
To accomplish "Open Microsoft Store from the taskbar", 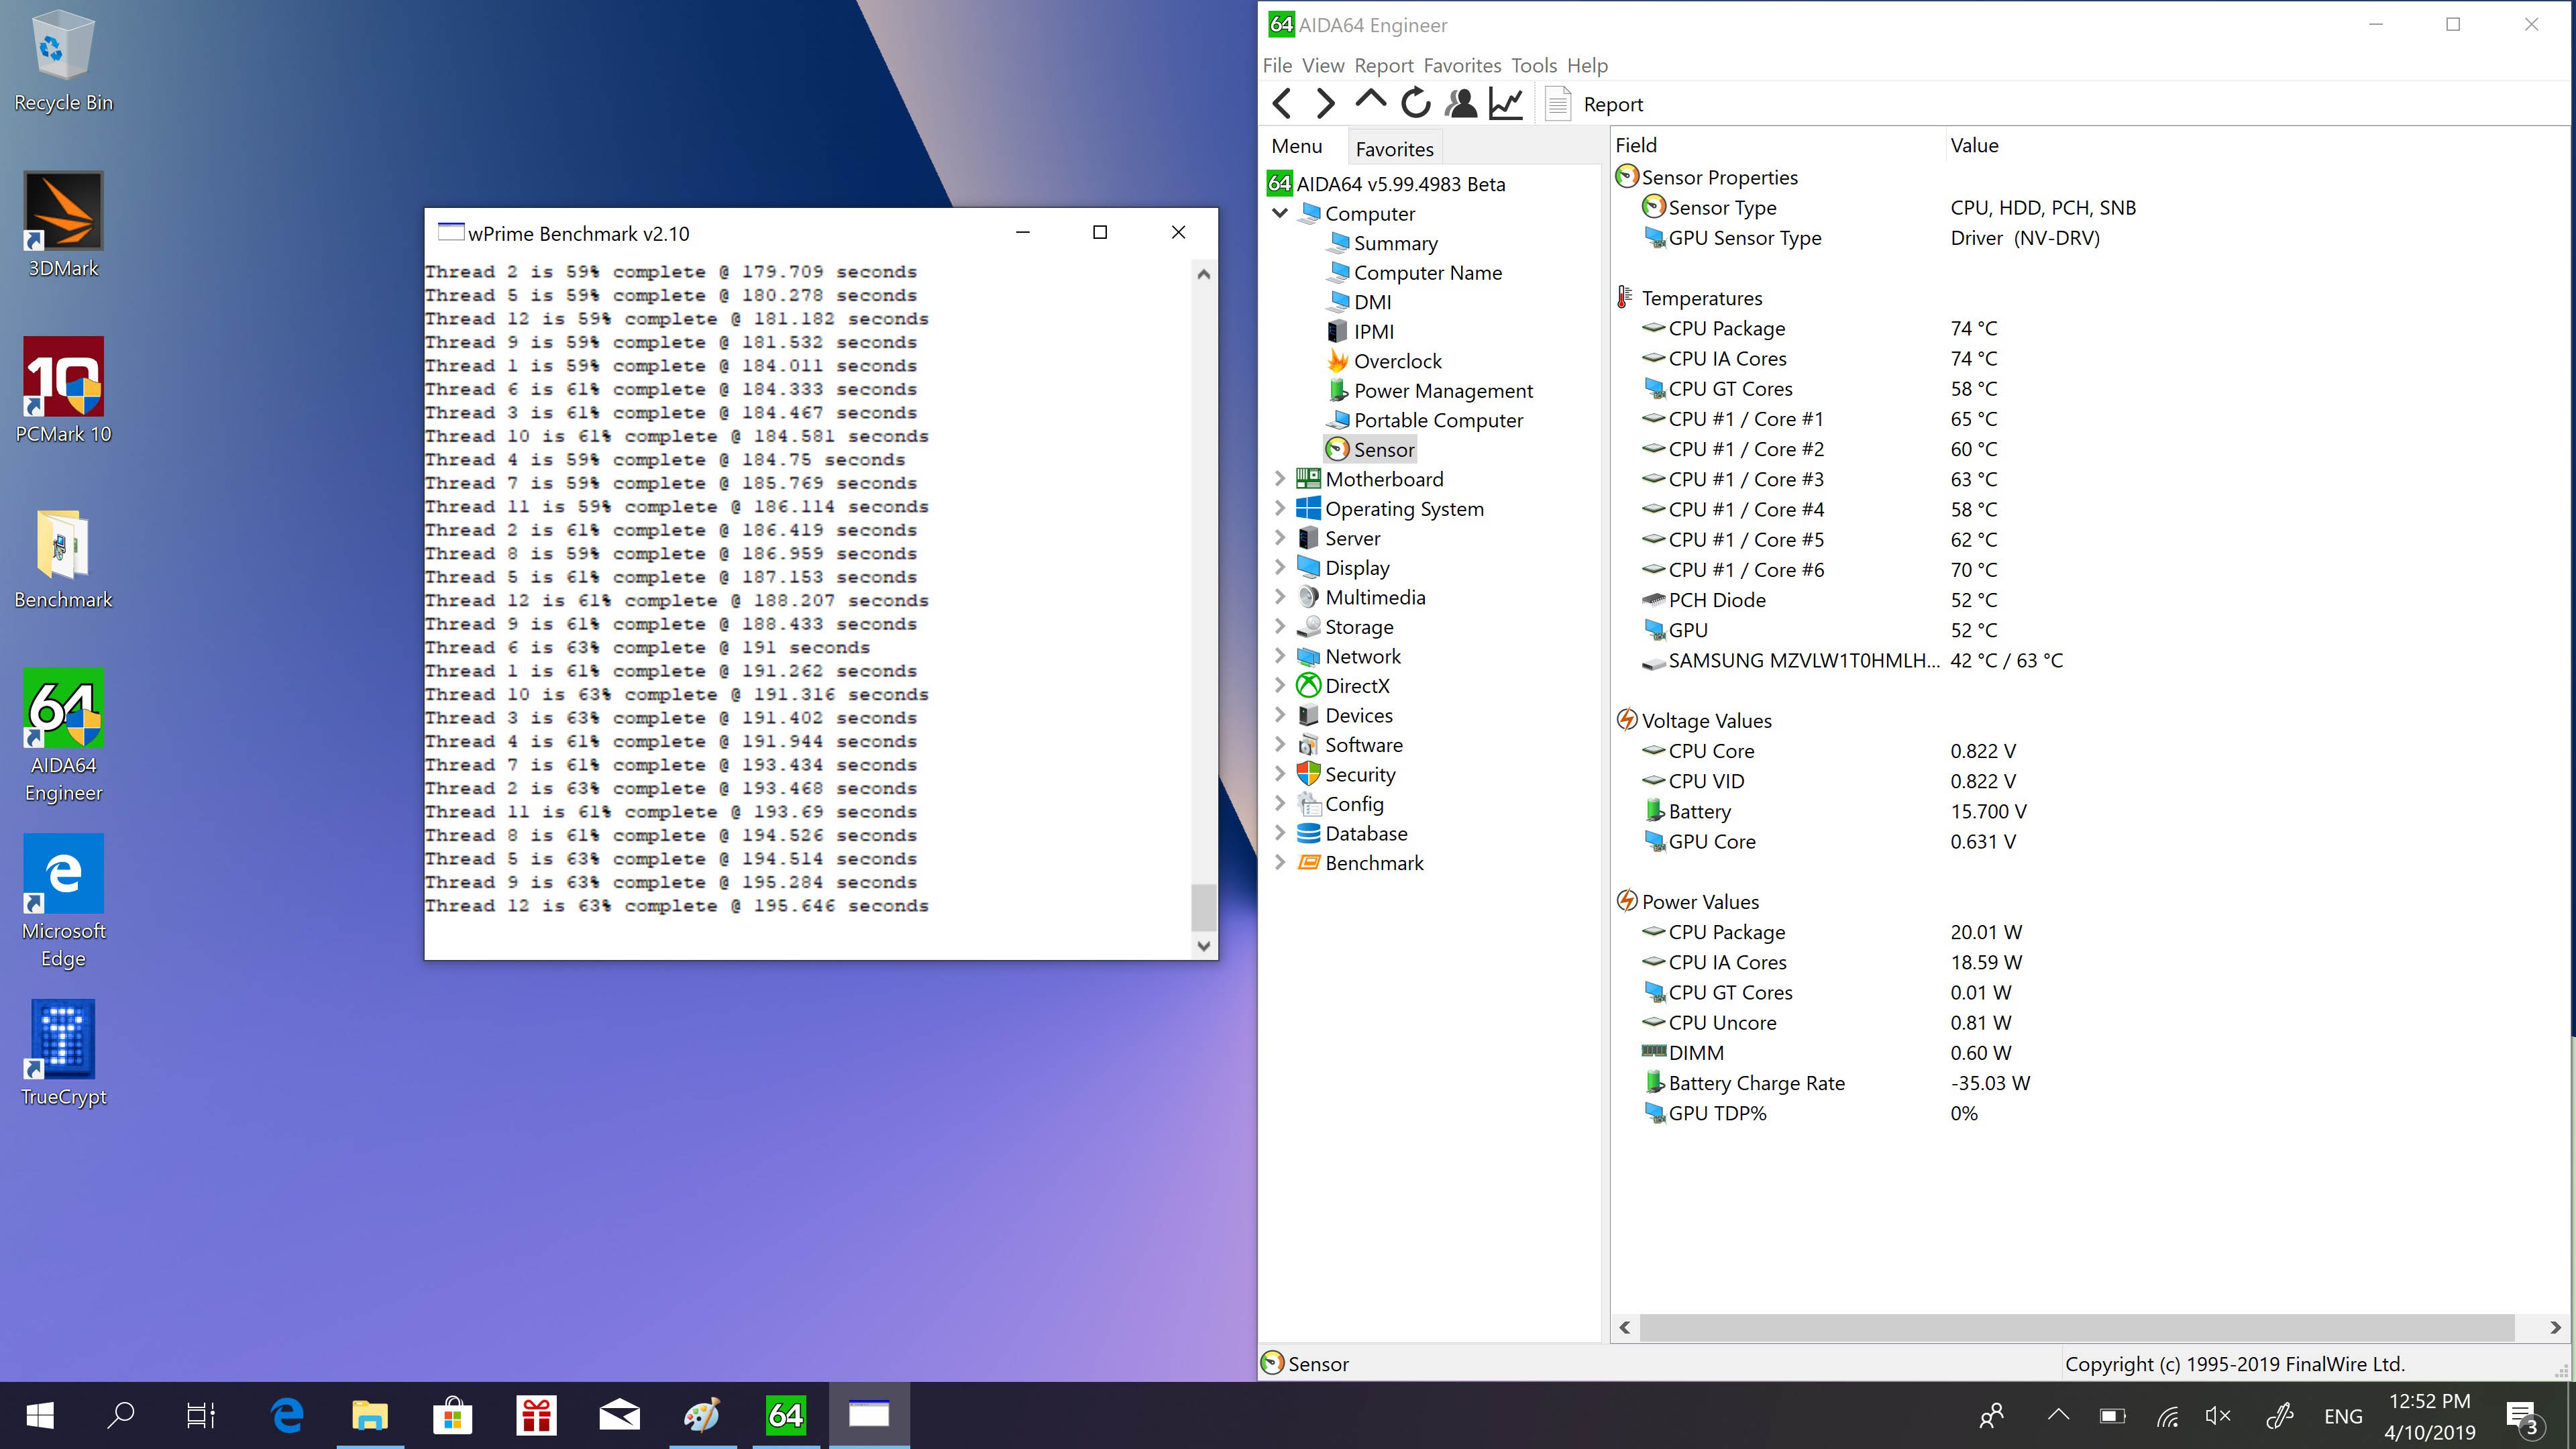I will pyautogui.click(x=452, y=1415).
